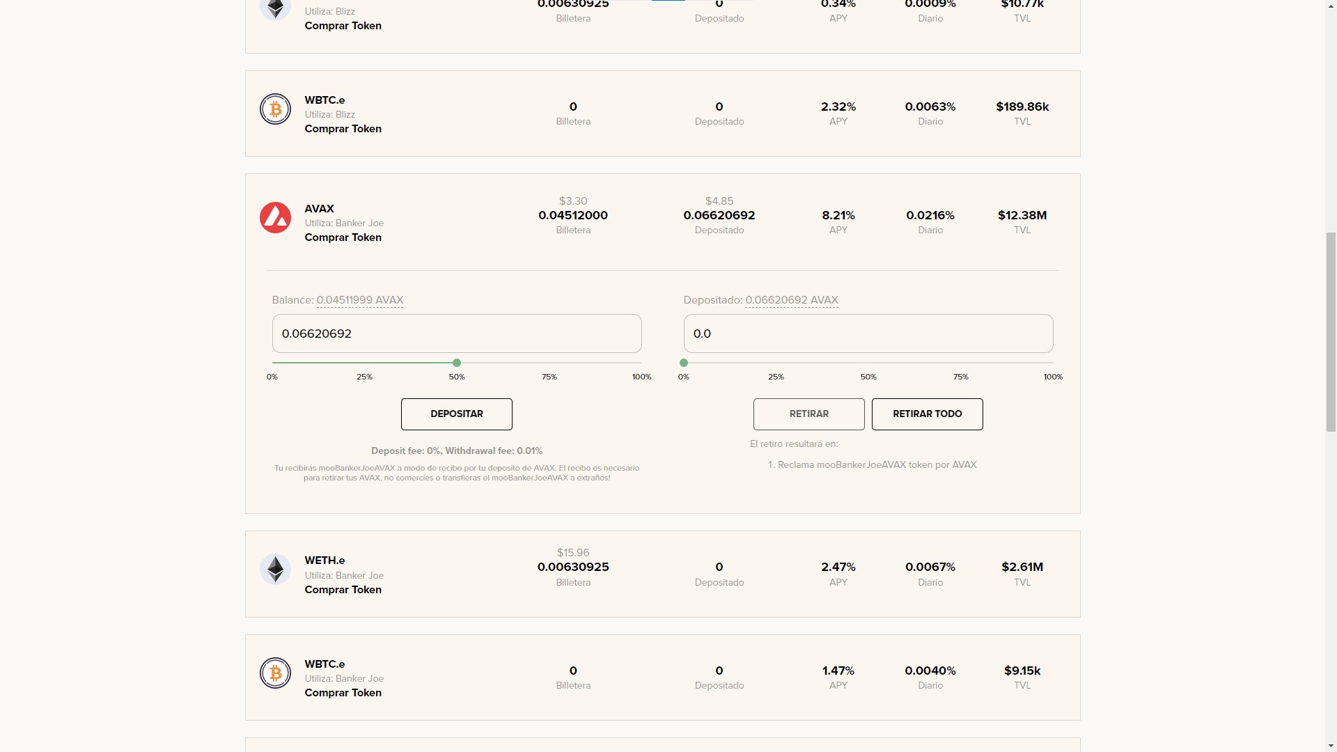Expand the WBTC.e Banker Joe vault row
This screenshot has width=1337, height=752.
(663, 677)
